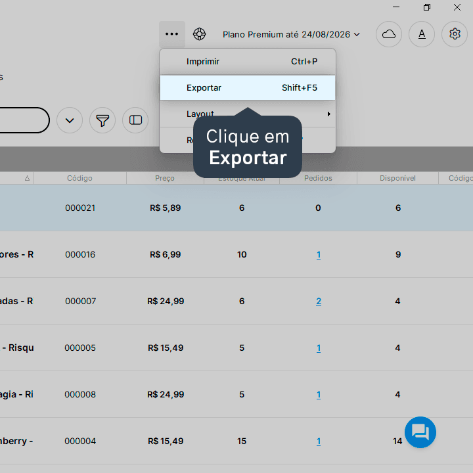The image size is (473, 473).
Task: Open the settings gear icon
Action: click(455, 34)
